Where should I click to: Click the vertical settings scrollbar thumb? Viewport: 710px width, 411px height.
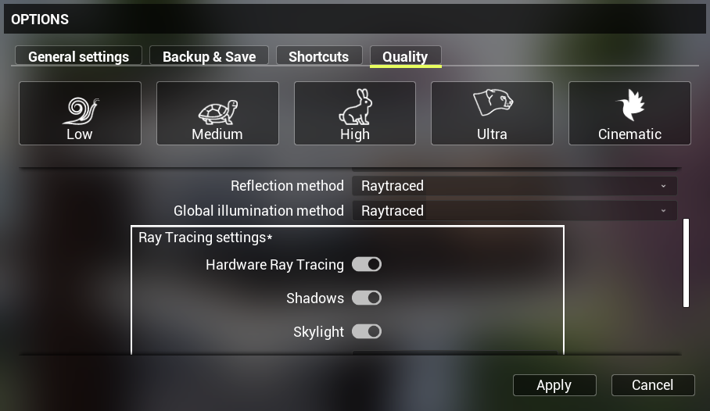point(686,263)
